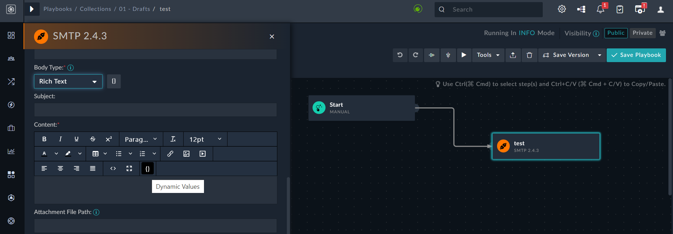The width and height of the screenshot is (673, 234).
Task: Click the insert image icon
Action: click(186, 154)
